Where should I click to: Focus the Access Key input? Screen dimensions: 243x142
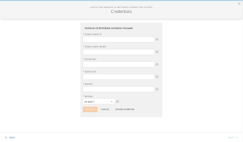118,64
